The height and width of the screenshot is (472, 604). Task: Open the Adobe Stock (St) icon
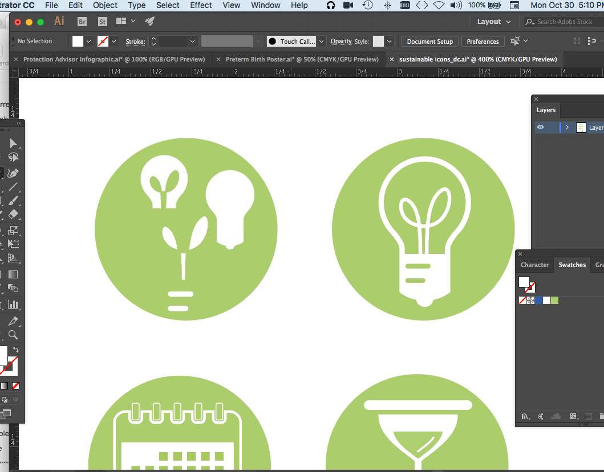[x=102, y=22]
